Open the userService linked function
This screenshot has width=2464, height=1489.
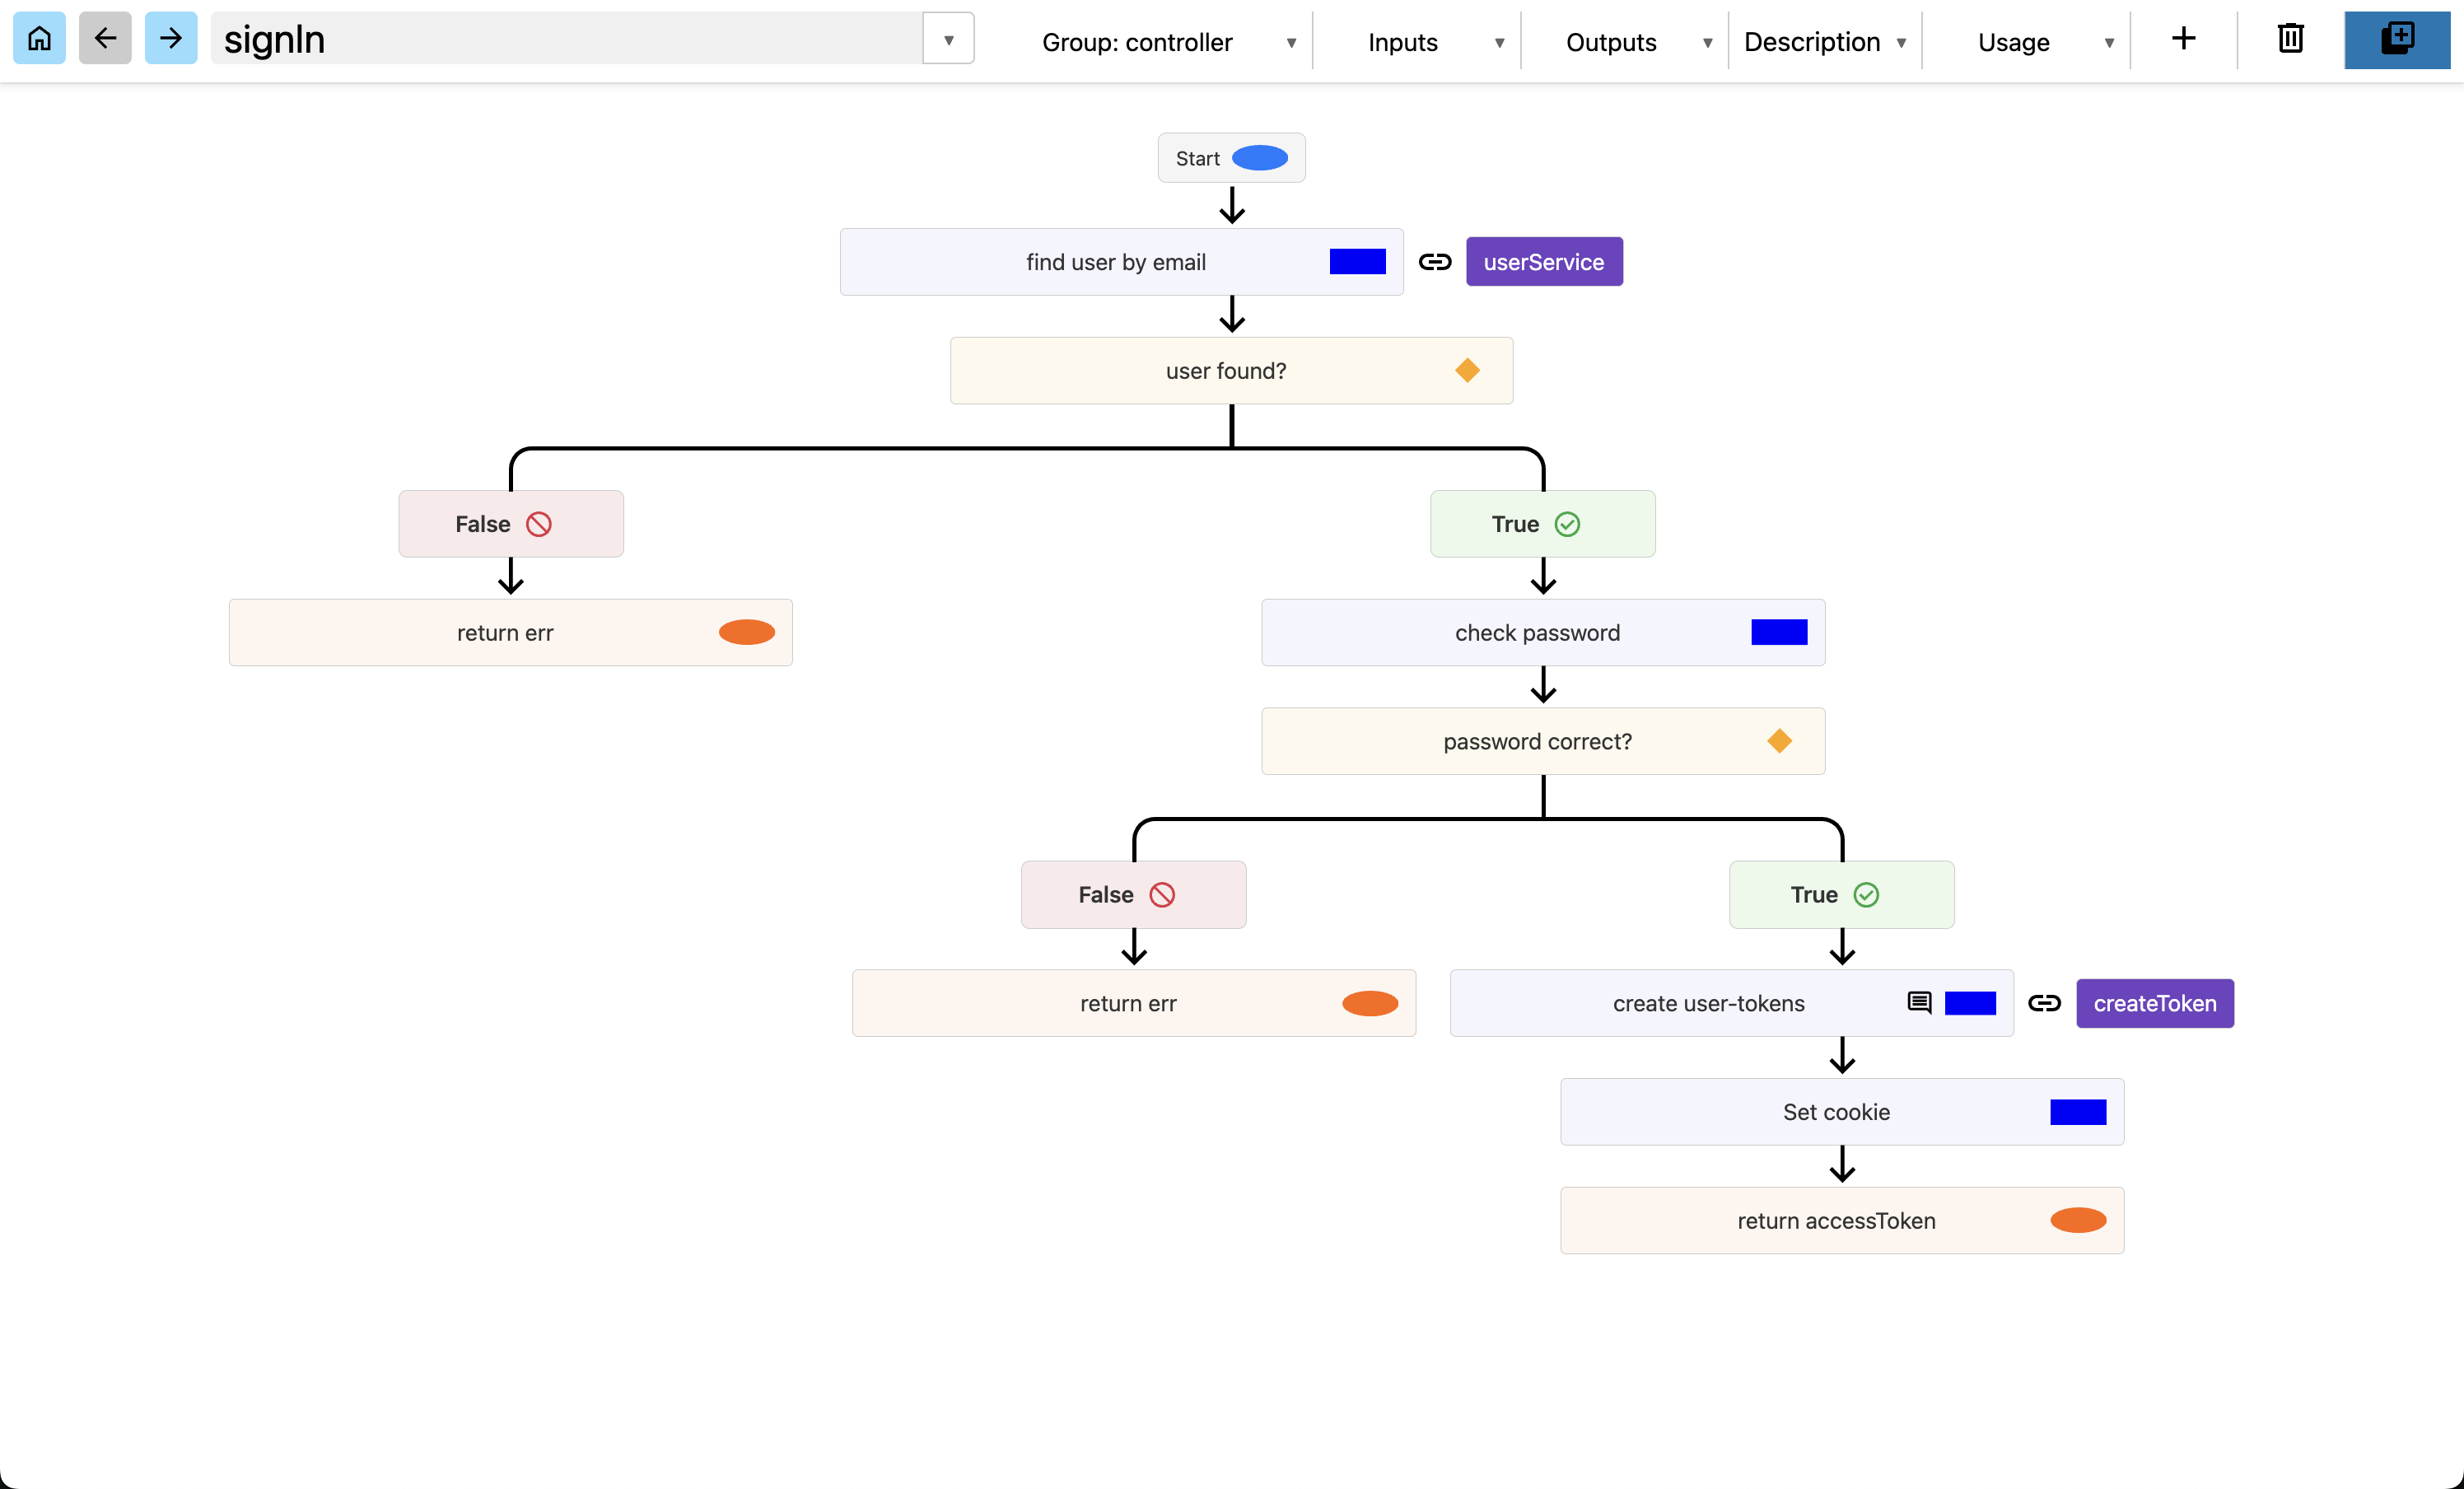tap(1543, 262)
